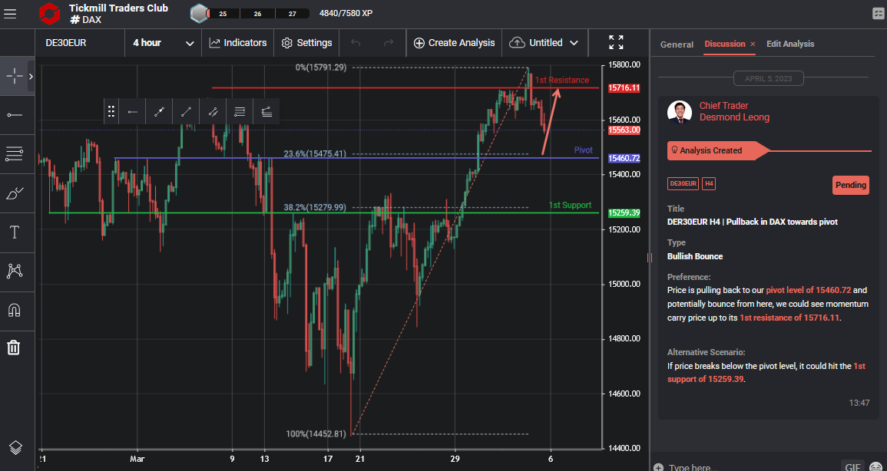Image resolution: width=887 pixels, height=471 pixels.
Task: Select the horizontal line tool in sidebar
Action: 14,115
